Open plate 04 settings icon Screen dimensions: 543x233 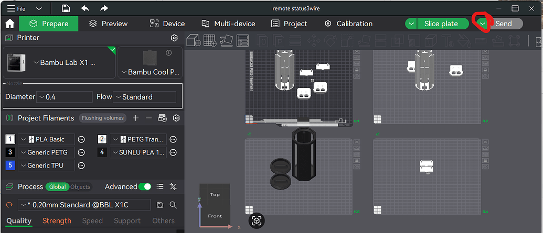point(486,167)
